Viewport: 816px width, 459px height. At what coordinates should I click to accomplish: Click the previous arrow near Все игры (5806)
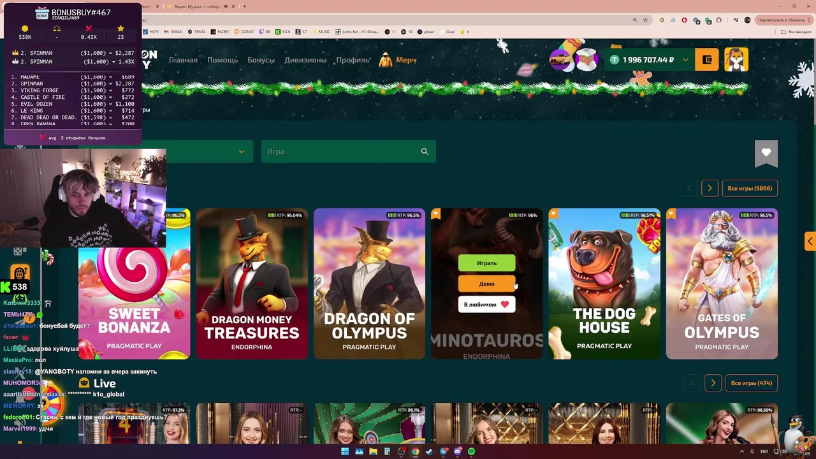pyautogui.click(x=688, y=188)
